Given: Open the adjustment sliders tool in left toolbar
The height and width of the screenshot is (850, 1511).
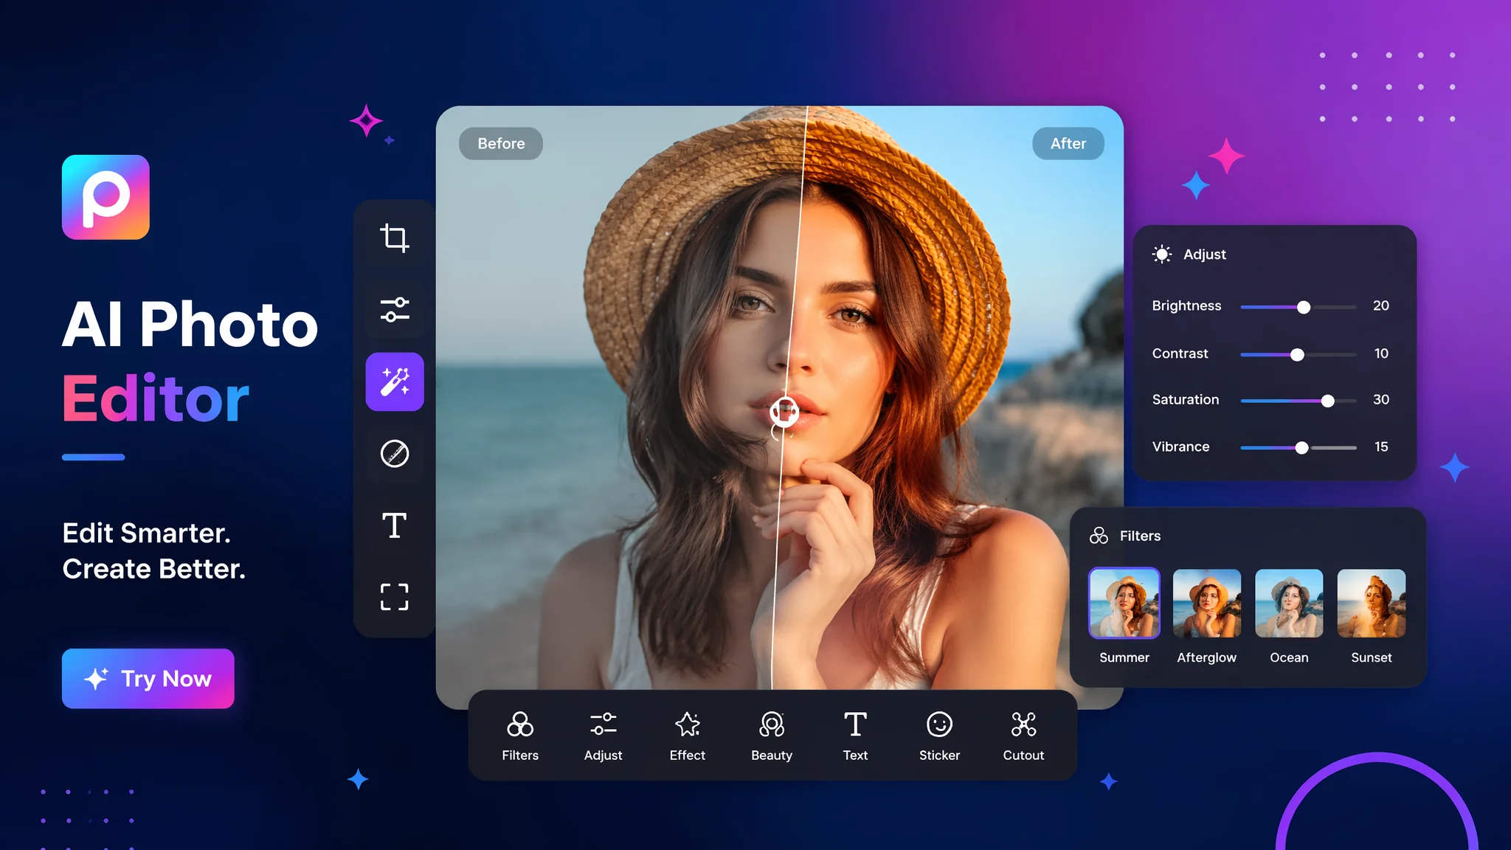Looking at the screenshot, I should click(x=395, y=310).
